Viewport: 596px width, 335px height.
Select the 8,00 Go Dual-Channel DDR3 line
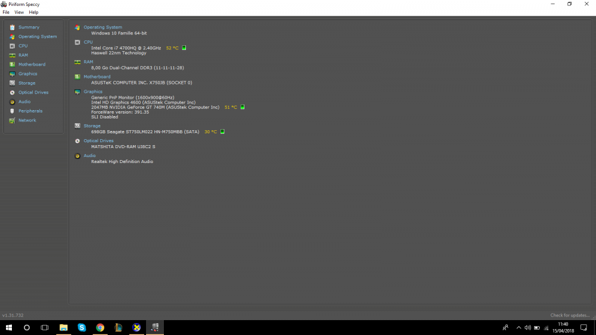[x=138, y=68]
